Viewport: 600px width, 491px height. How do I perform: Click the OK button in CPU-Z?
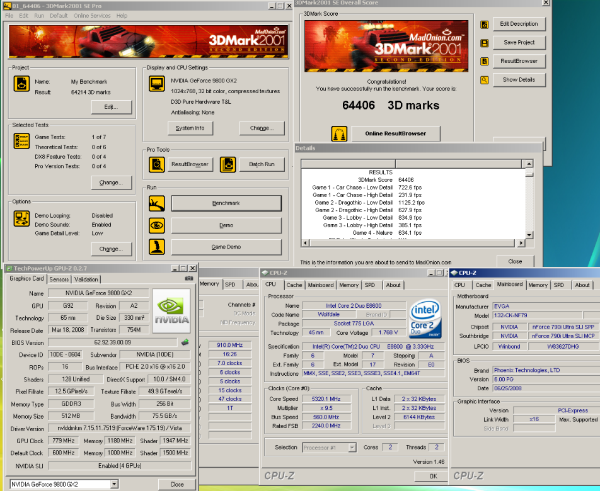click(x=431, y=476)
